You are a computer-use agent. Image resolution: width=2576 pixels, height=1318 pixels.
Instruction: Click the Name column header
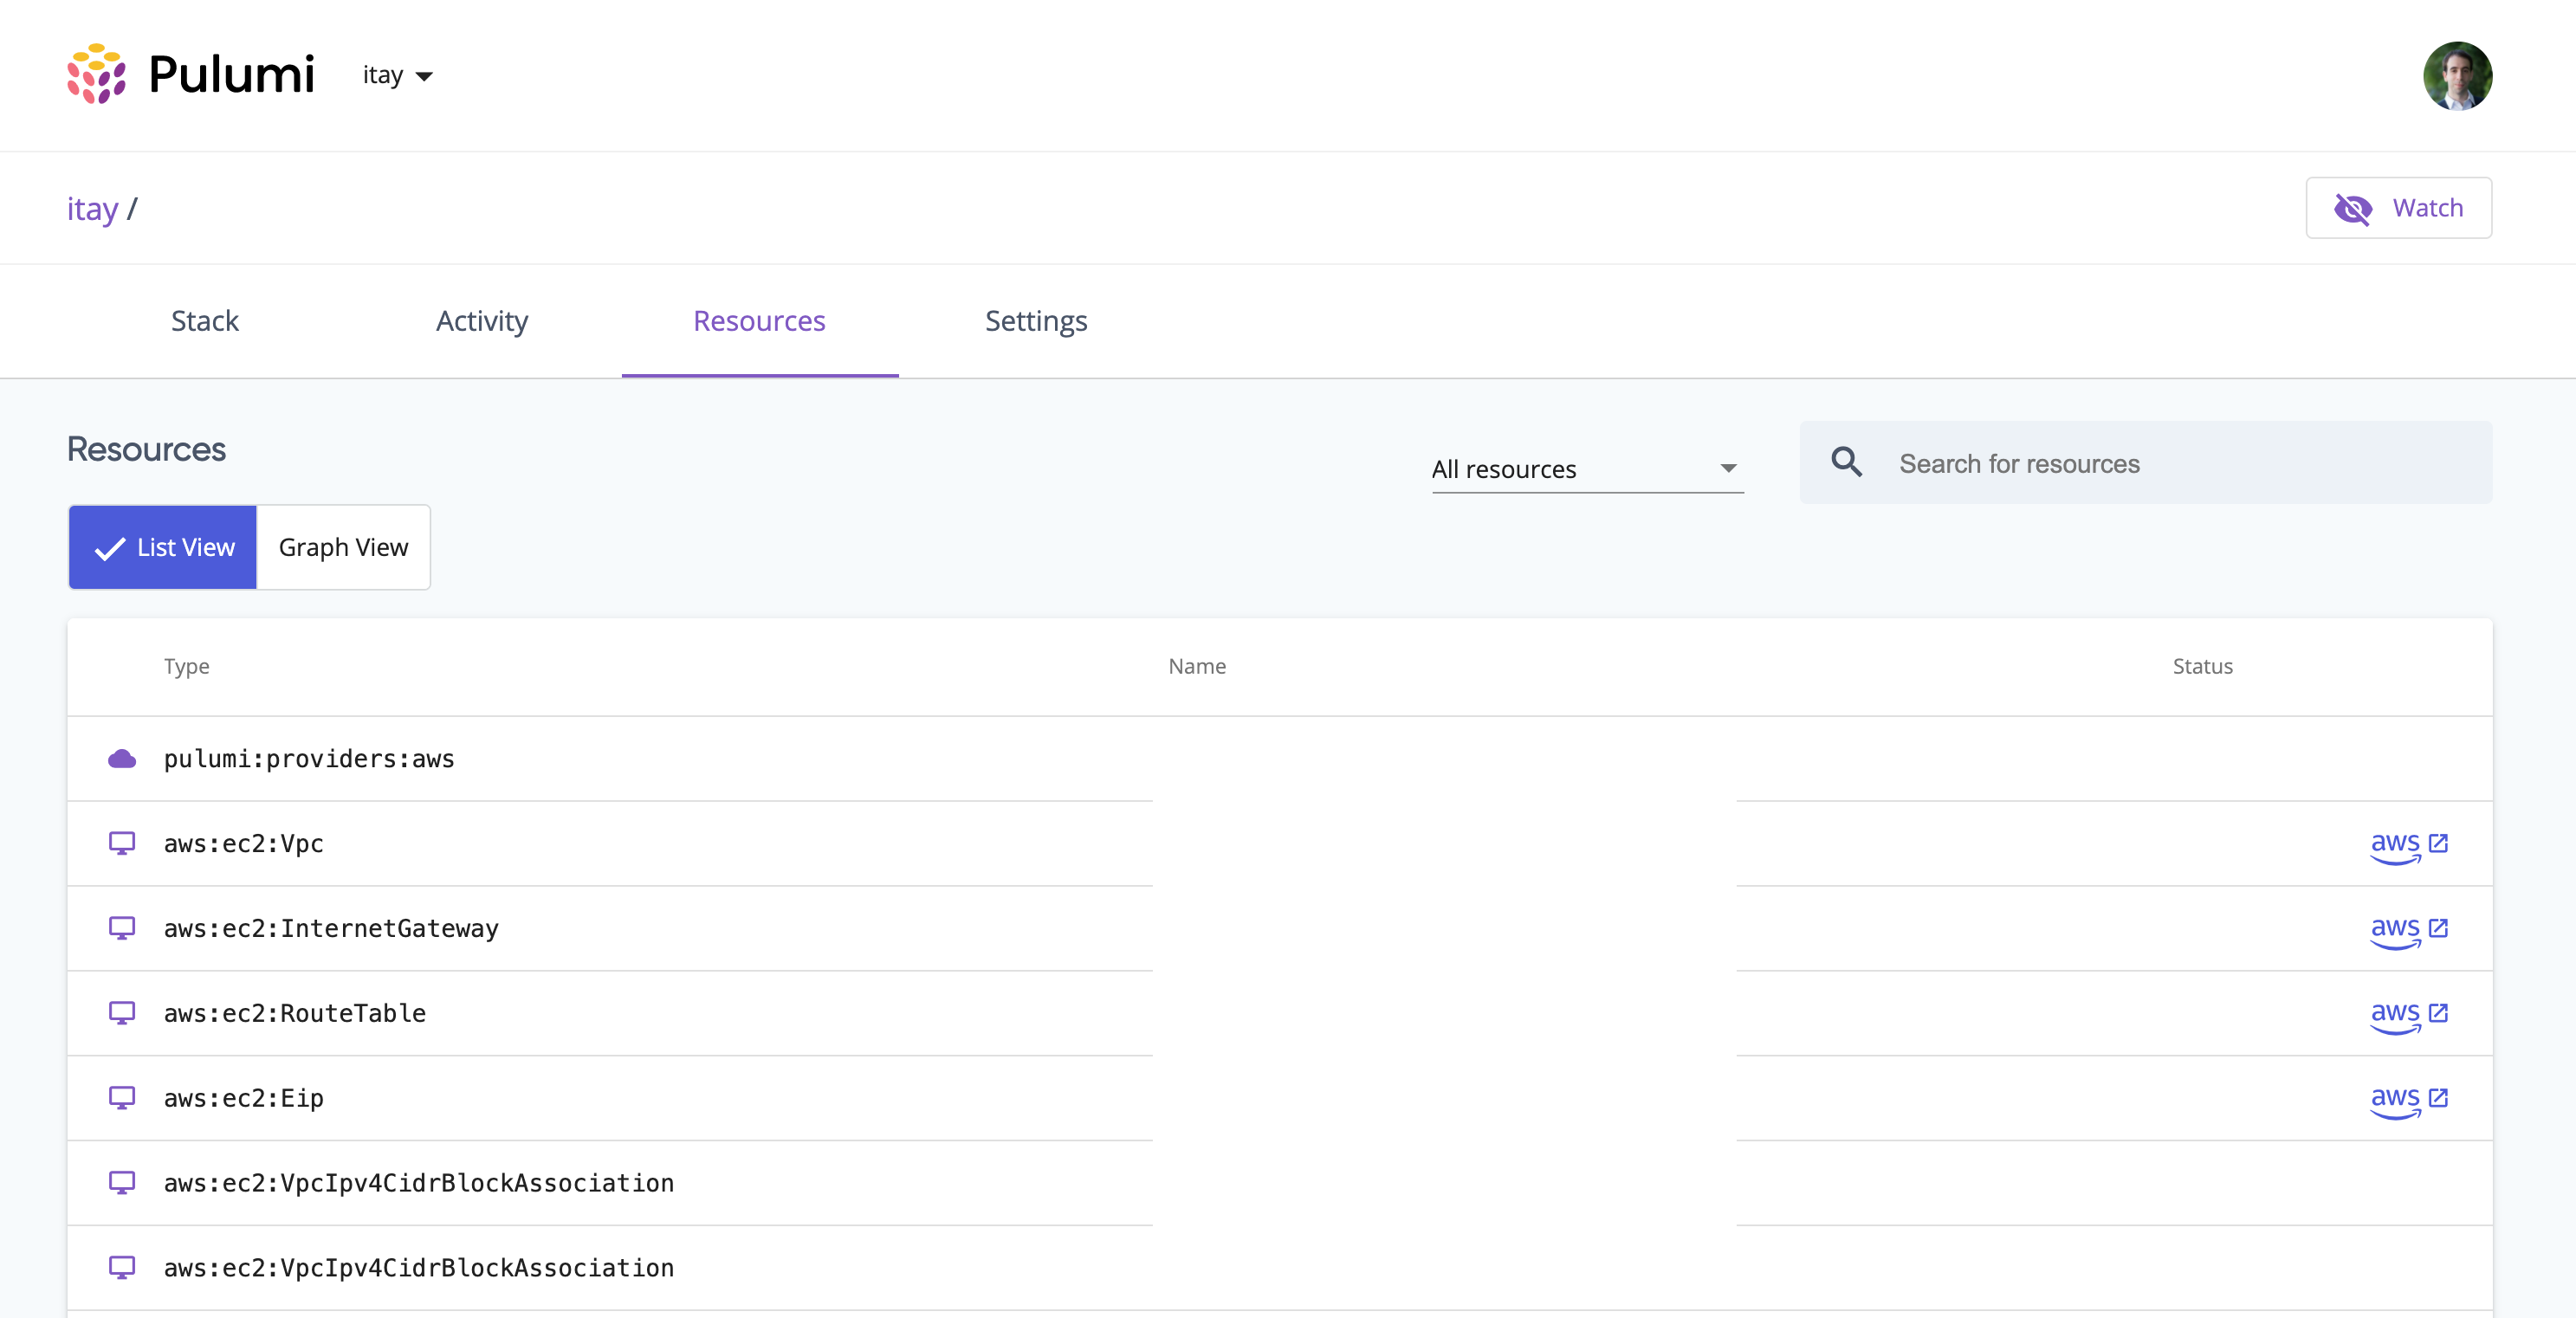(1197, 666)
